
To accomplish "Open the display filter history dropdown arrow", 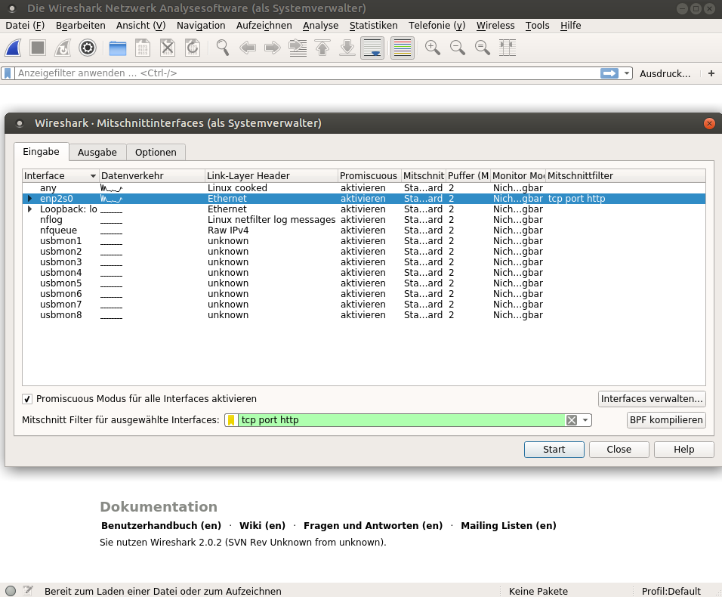I will pos(627,73).
